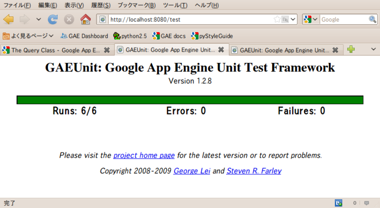Viewport: 380px width, 208px height.
Task: Click the bookmark count 0 in status bar
Action: click(355, 203)
